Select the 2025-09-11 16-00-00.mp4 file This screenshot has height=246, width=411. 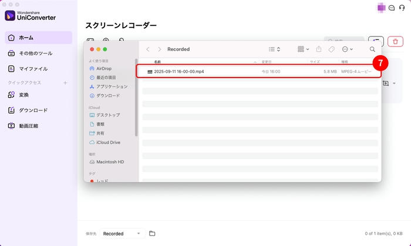coord(179,72)
